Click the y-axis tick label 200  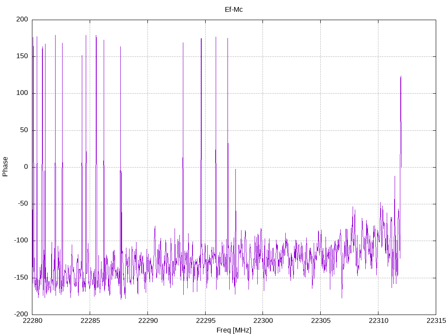[22, 19]
